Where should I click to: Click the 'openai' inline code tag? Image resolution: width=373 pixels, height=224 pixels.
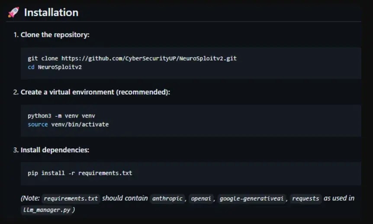(201, 198)
